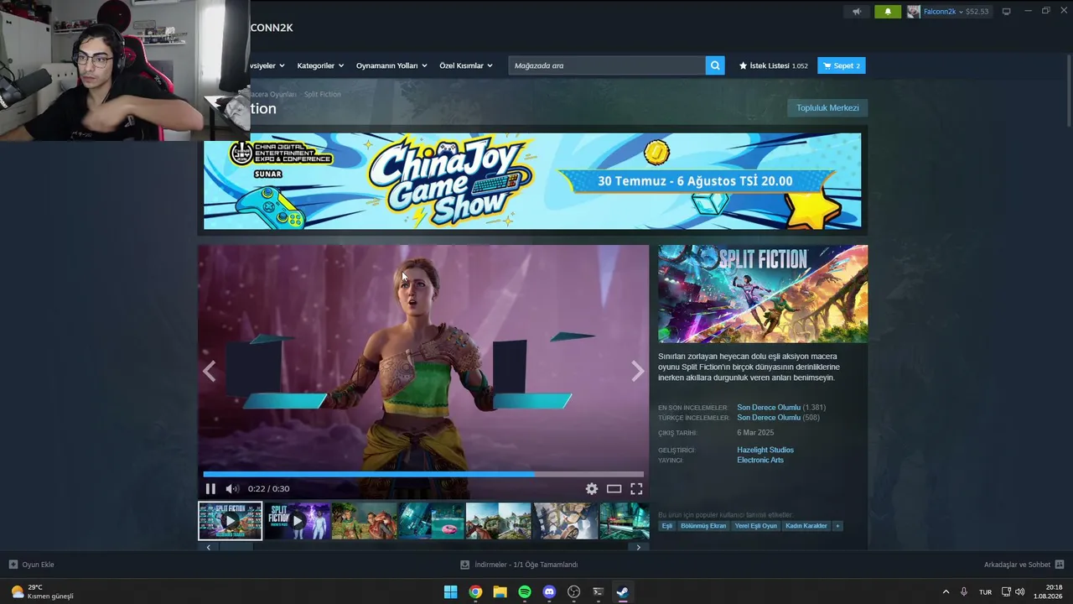Screen dimensions: 1073x604
Task: Click the Split Fiction breadcrumb link
Action: coord(322,95)
